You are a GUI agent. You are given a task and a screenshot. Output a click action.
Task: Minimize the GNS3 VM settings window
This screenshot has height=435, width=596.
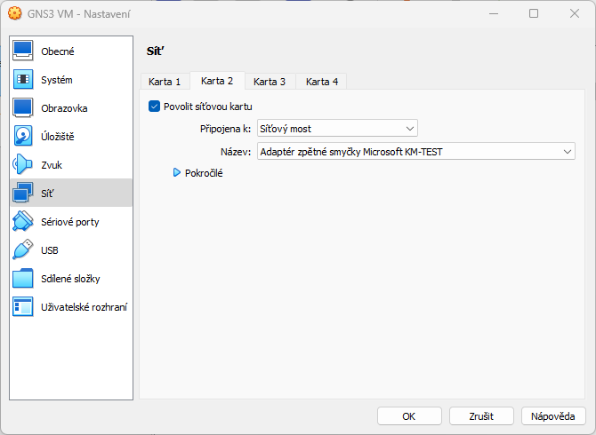point(494,13)
